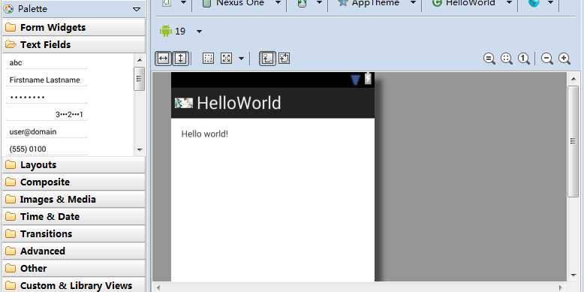The height and width of the screenshot is (292, 584).
Task: Expand the Advanced palette category
Action: click(x=74, y=251)
